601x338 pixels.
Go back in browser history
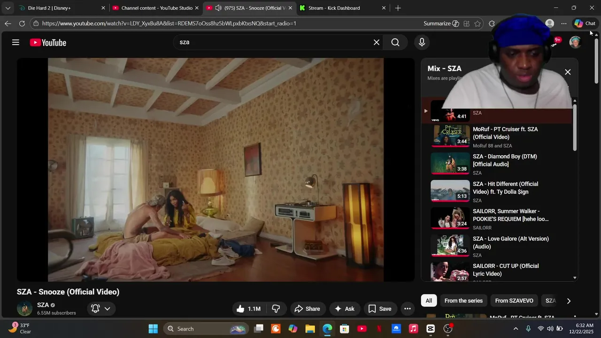8,23
